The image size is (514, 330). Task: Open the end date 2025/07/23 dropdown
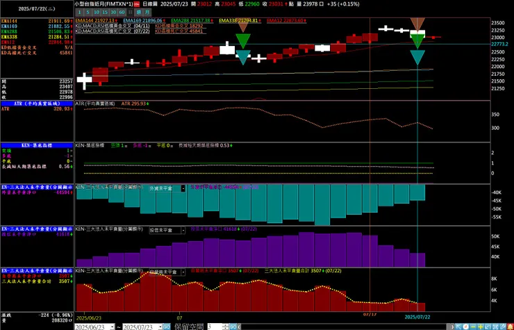tap(160, 327)
